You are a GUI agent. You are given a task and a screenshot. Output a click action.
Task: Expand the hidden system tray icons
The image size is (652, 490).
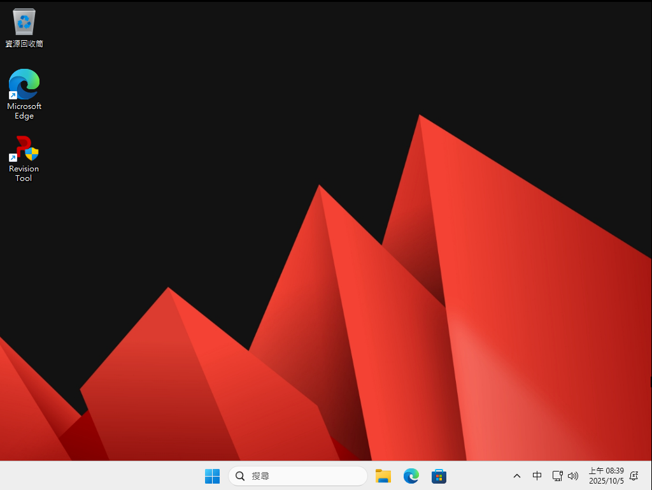pos(516,476)
